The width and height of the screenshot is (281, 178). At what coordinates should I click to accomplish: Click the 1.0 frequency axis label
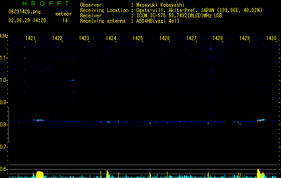click(3, 80)
